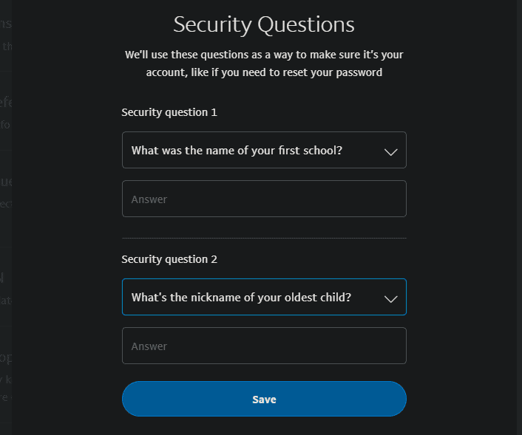Click the right end of the second answer box

(396, 346)
